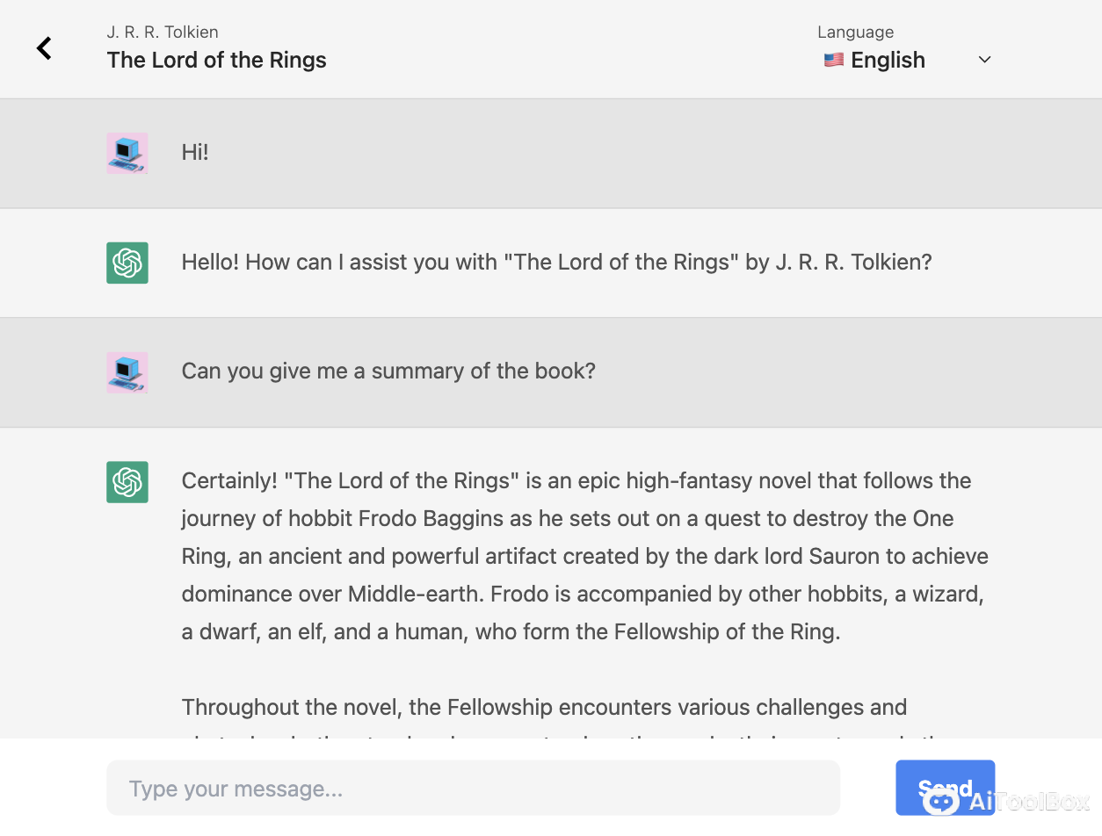Select the "Hello! How can I assist" reply
Viewport: 1102px width, 836px height.
pyautogui.click(x=556, y=263)
